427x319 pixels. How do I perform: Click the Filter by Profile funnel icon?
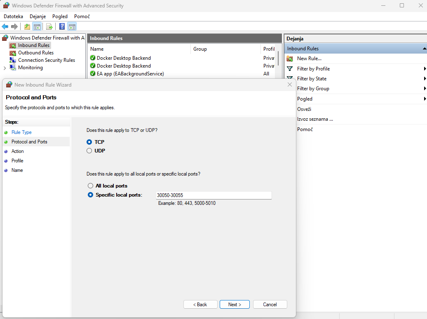click(290, 69)
